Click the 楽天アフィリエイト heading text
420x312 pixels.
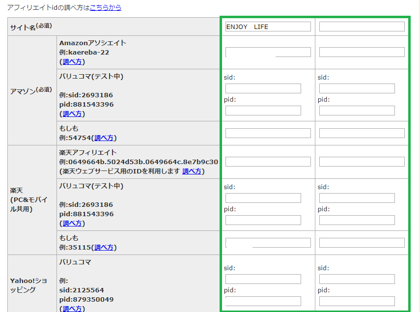tap(88, 153)
